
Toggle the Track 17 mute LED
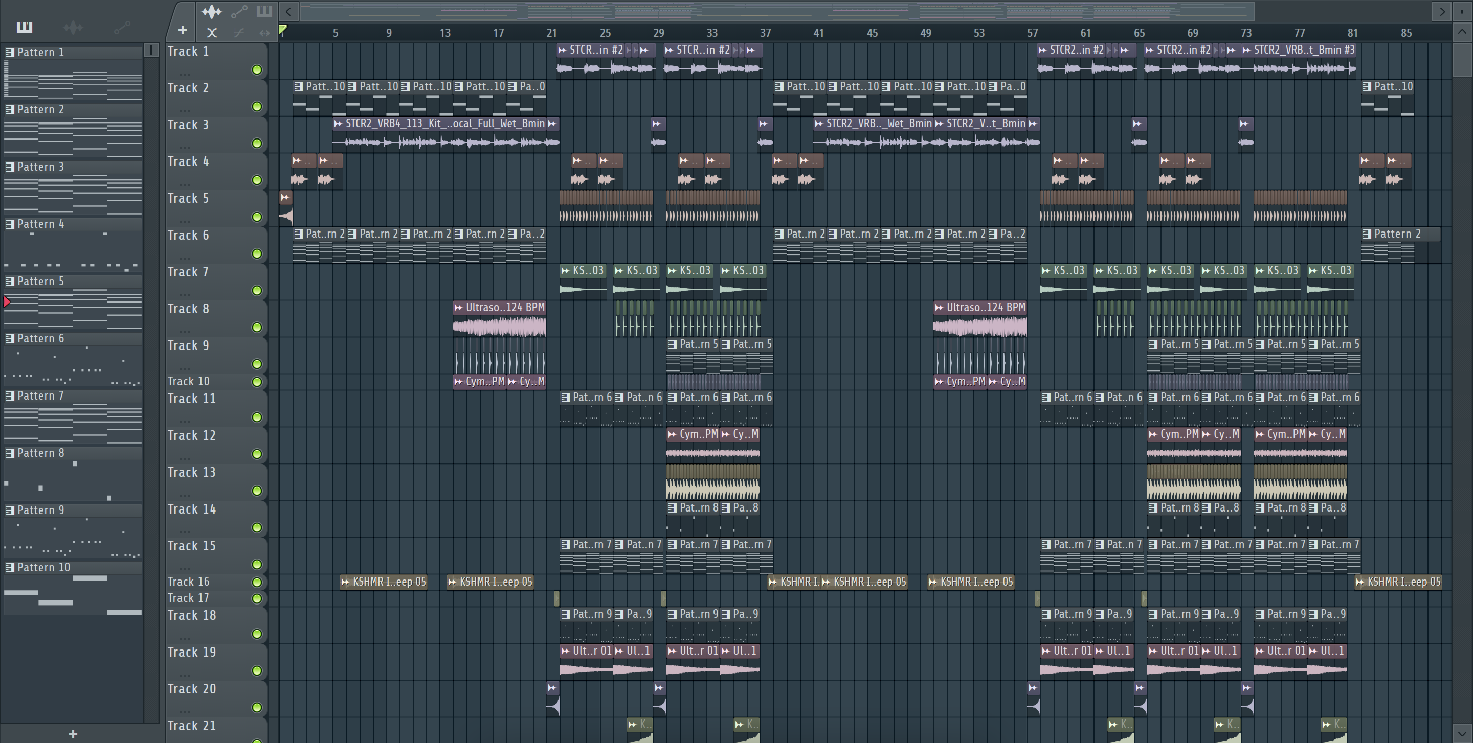(x=257, y=598)
